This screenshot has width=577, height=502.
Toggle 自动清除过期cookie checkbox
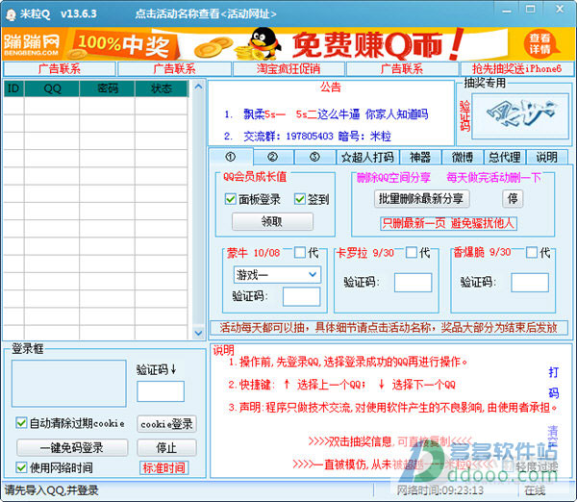pos(21,423)
